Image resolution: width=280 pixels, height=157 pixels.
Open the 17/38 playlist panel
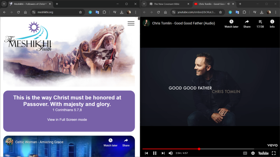point(260,24)
